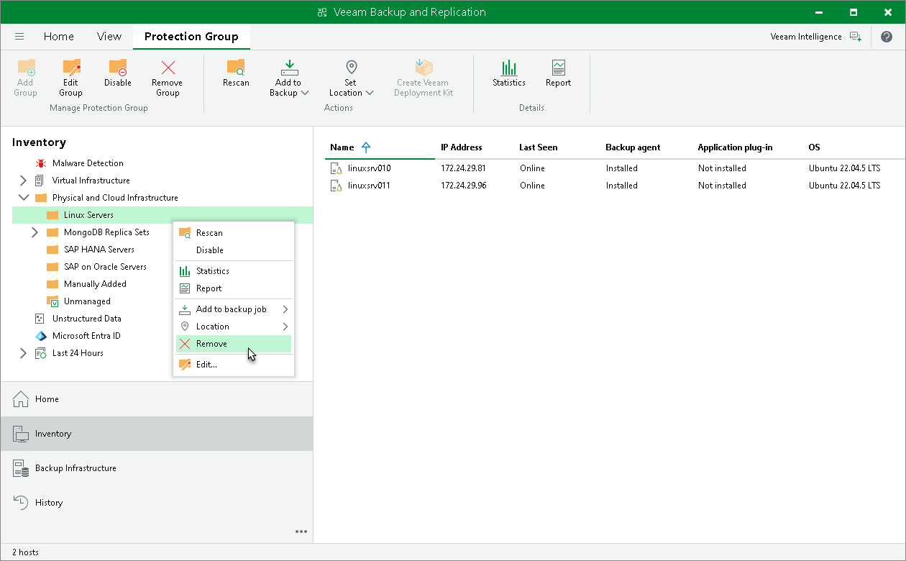Open the History navigation pane

point(157,503)
